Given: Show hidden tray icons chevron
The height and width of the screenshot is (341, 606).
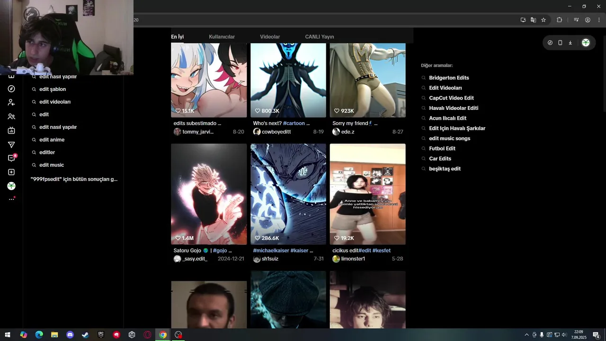Looking at the screenshot, I should click(526, 335).
